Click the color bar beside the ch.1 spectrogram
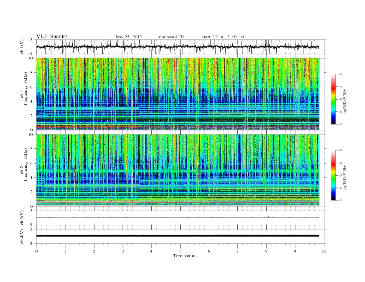 (x=333, y=99)
